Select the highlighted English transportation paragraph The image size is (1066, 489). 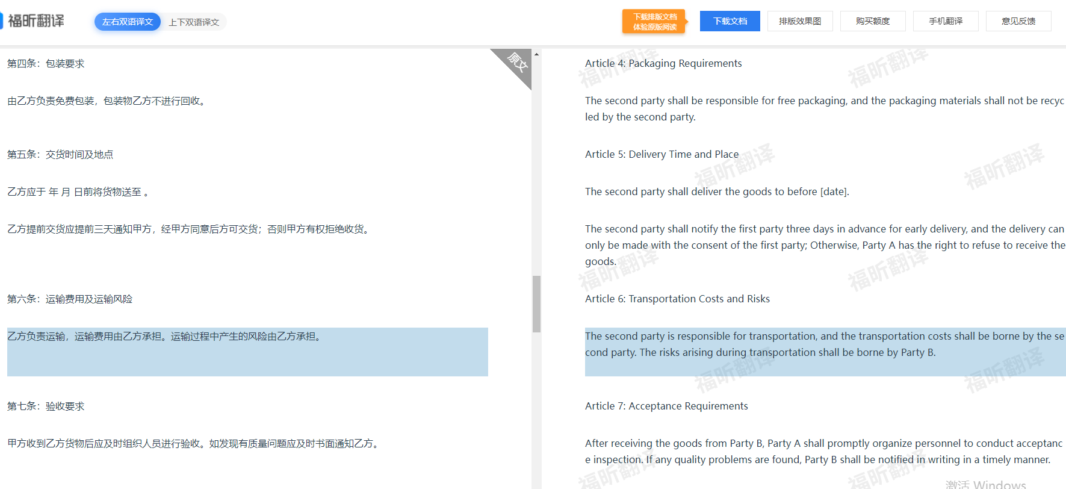(825, 352)
